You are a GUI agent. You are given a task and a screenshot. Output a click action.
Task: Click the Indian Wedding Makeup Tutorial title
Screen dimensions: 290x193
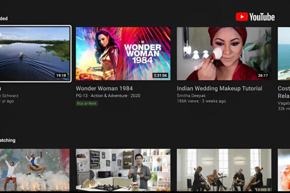(x=219, y=88)
